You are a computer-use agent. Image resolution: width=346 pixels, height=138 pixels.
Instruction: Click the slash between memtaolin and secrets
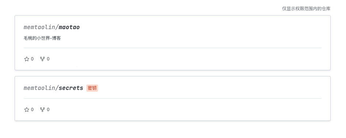(x=57, y=88)
